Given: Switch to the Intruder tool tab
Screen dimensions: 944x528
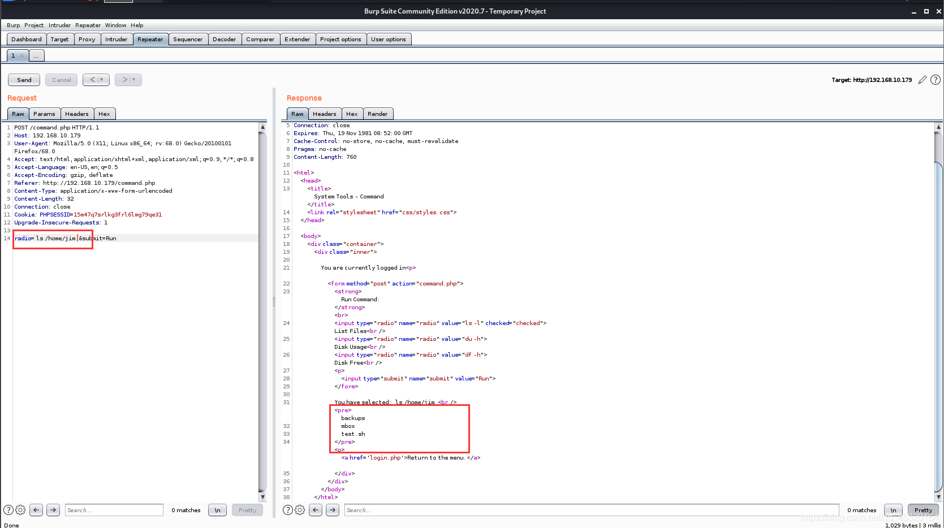Looking at the screenshot, I should 116,39.
